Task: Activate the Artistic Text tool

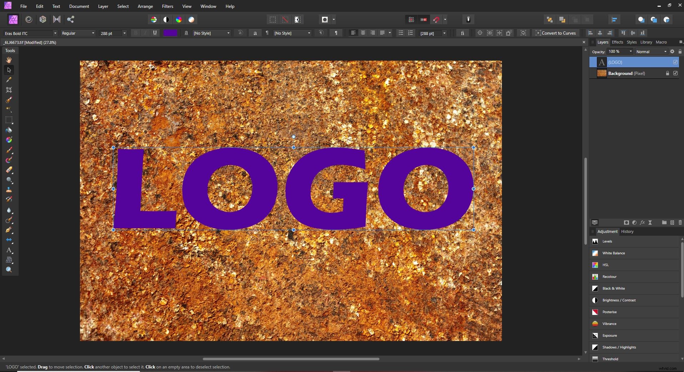Action: coord(9,251)
